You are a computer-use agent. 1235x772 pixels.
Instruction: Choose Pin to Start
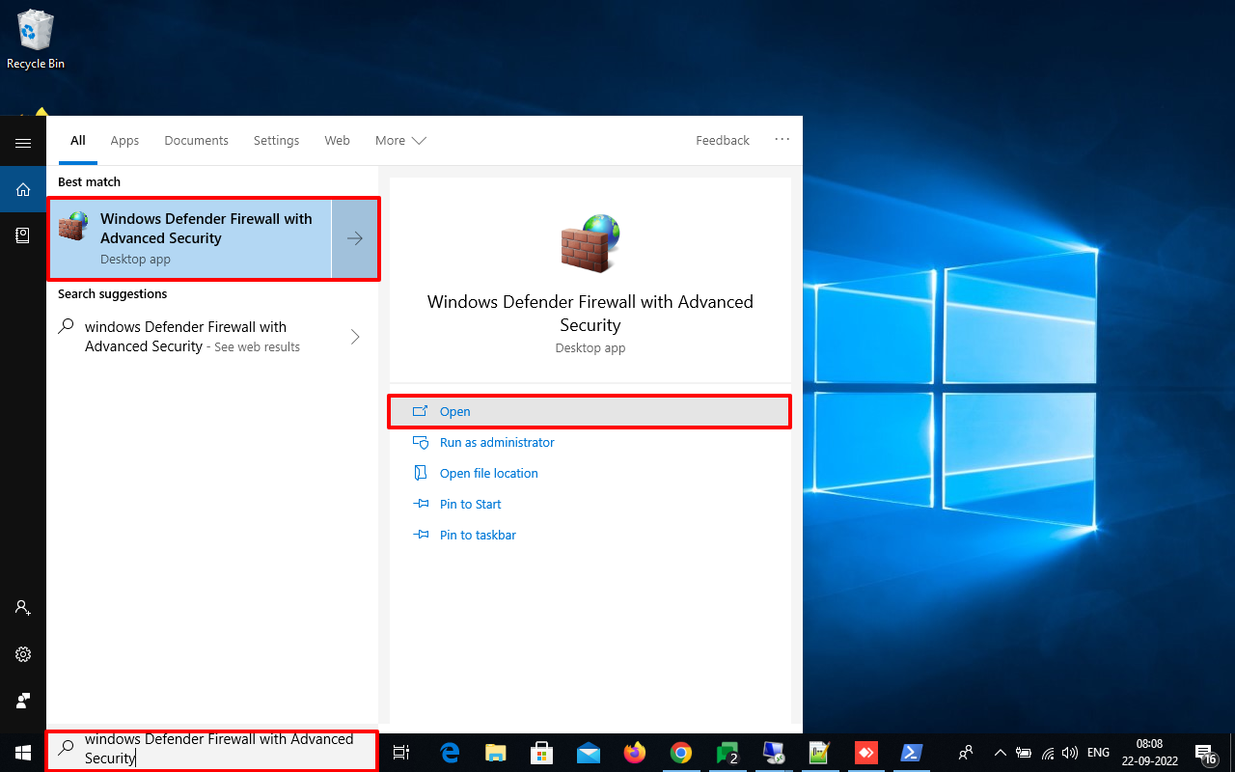point(470,504)
